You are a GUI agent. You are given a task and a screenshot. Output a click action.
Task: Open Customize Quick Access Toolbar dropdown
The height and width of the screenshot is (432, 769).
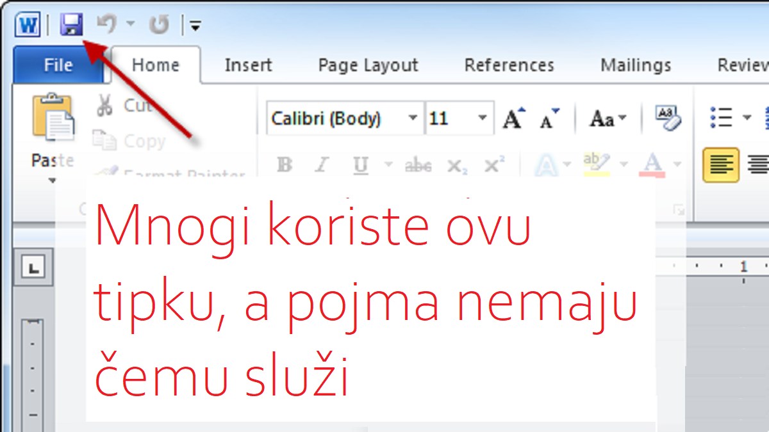tap(195, 26)
